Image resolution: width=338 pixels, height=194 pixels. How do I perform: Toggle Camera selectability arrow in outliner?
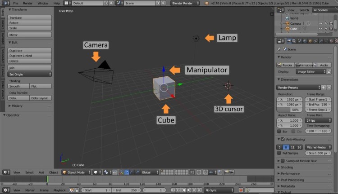click(x=326, y=23)
